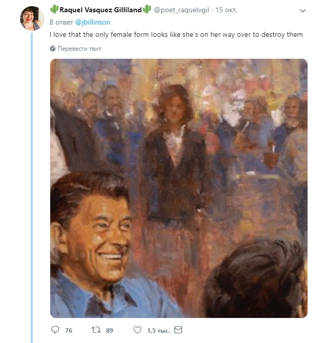Click the Перевести твит translate link

[79, 49]
